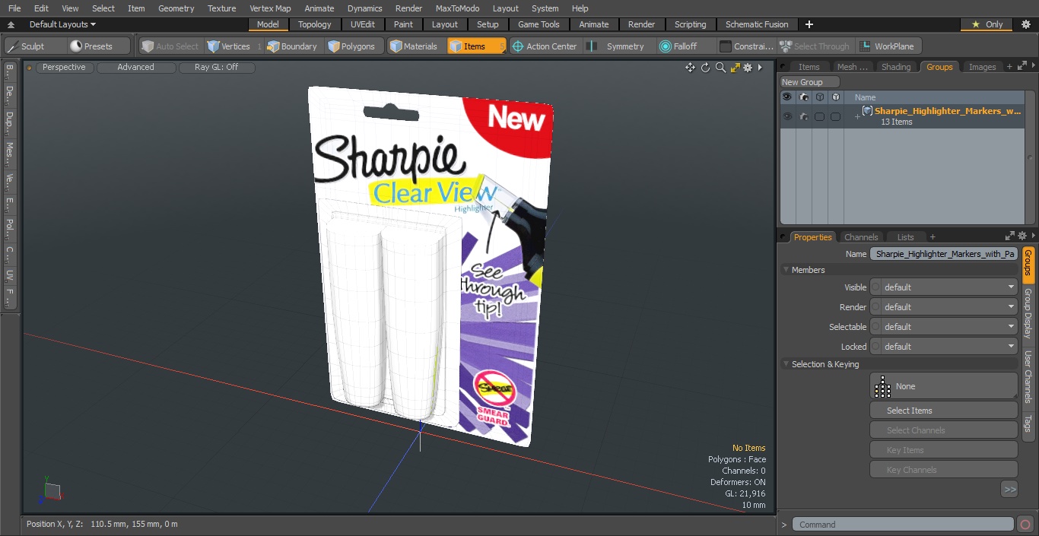Expand the Sharpie_Highlighter group tree plus

pyautogui.click(x=857, y=116)
